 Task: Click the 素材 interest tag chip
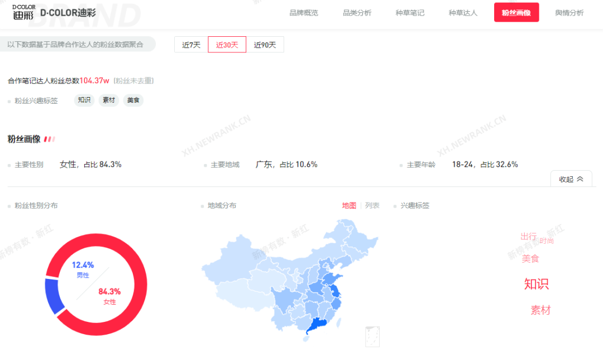tap(109, 100)
